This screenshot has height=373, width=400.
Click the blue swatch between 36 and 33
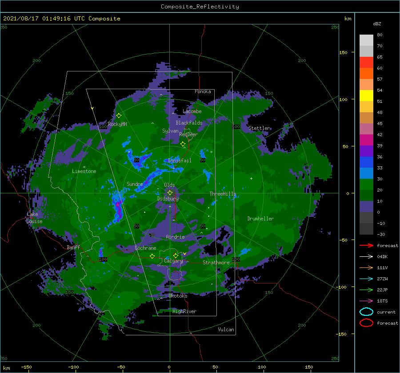pyautogui.click(x=366, y=162)
